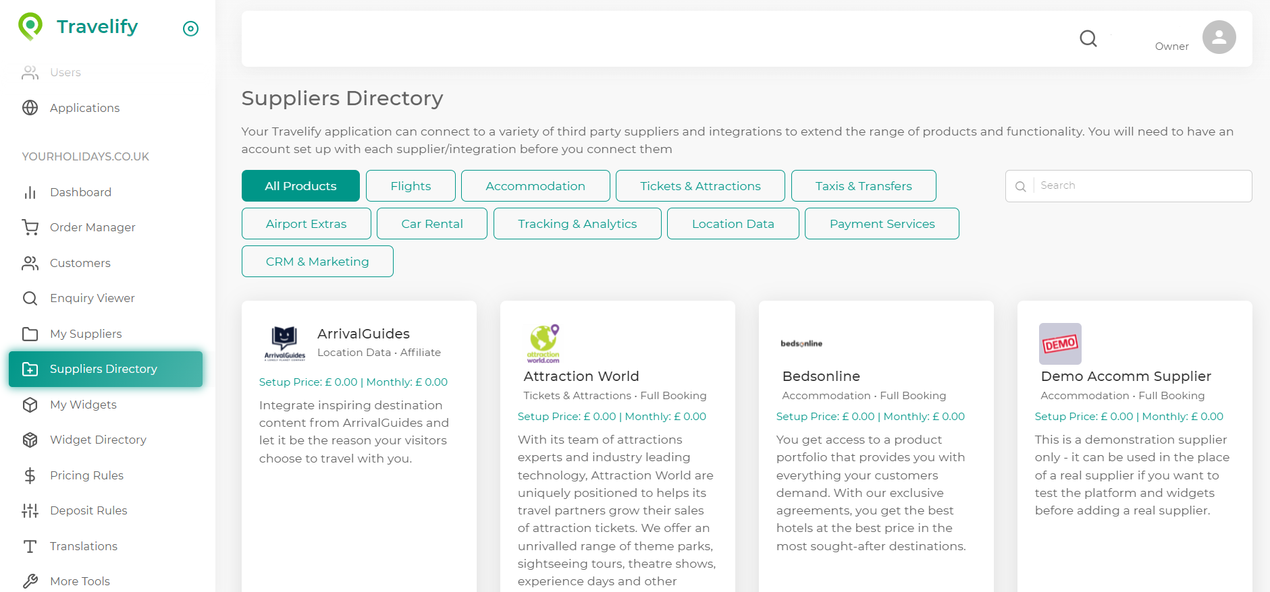Click the Pricing Rules dollar icon
This screenshot has width=1270, height=592.
(30, 475)
